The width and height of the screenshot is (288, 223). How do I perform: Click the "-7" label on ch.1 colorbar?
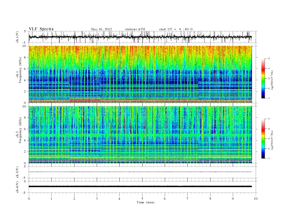268,98
